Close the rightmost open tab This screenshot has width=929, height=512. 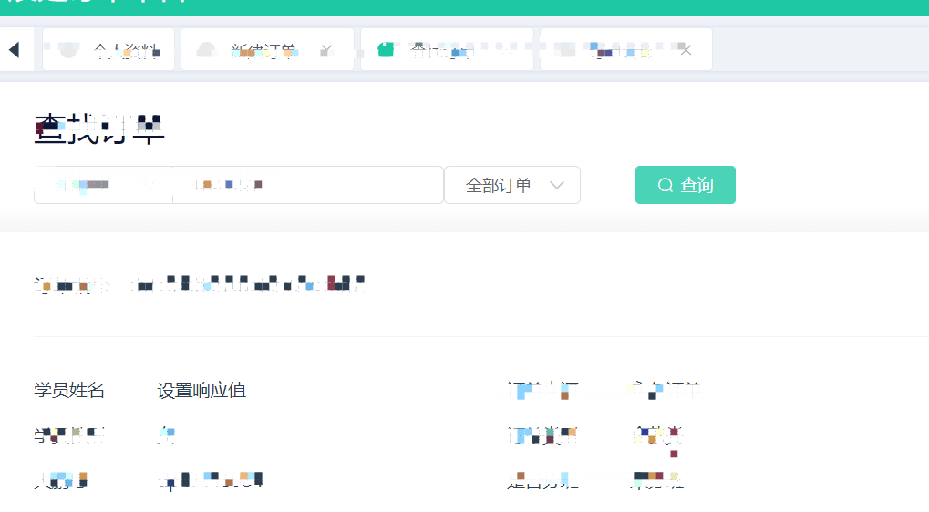click(x=686, y=50)
